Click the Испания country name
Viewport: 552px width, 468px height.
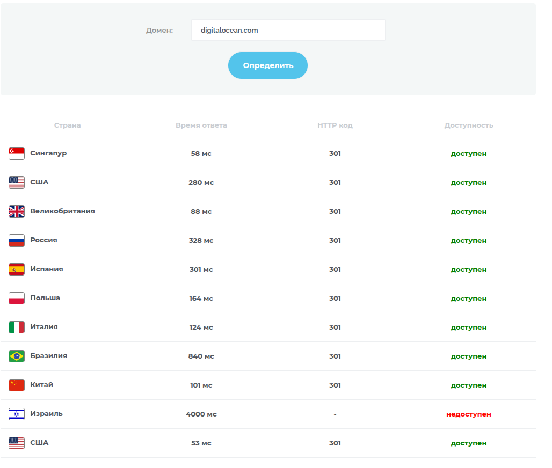coord(47,269)
